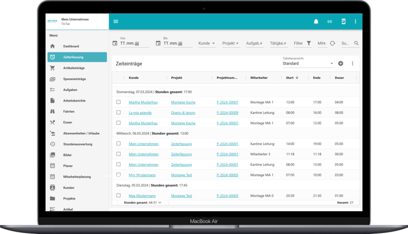Open the Zeiteinträge three-dot options menu
The width and height of the screenshot is (408, 234).
[x=352, y=64]
